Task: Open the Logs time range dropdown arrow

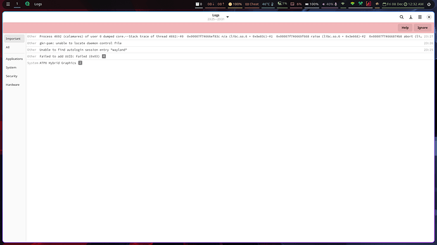Action: pyautogui.click(x=227, y=17)
